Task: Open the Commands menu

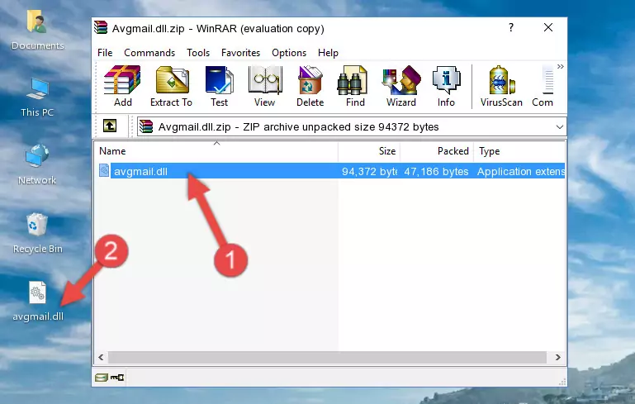Action: click(x=149, y=53)
